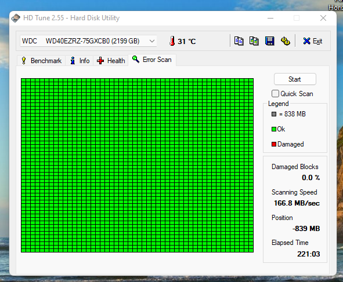Start the error scan
The height and width of the screenshot is (282, 343).
pyautogui.click(x=295, y=79)
